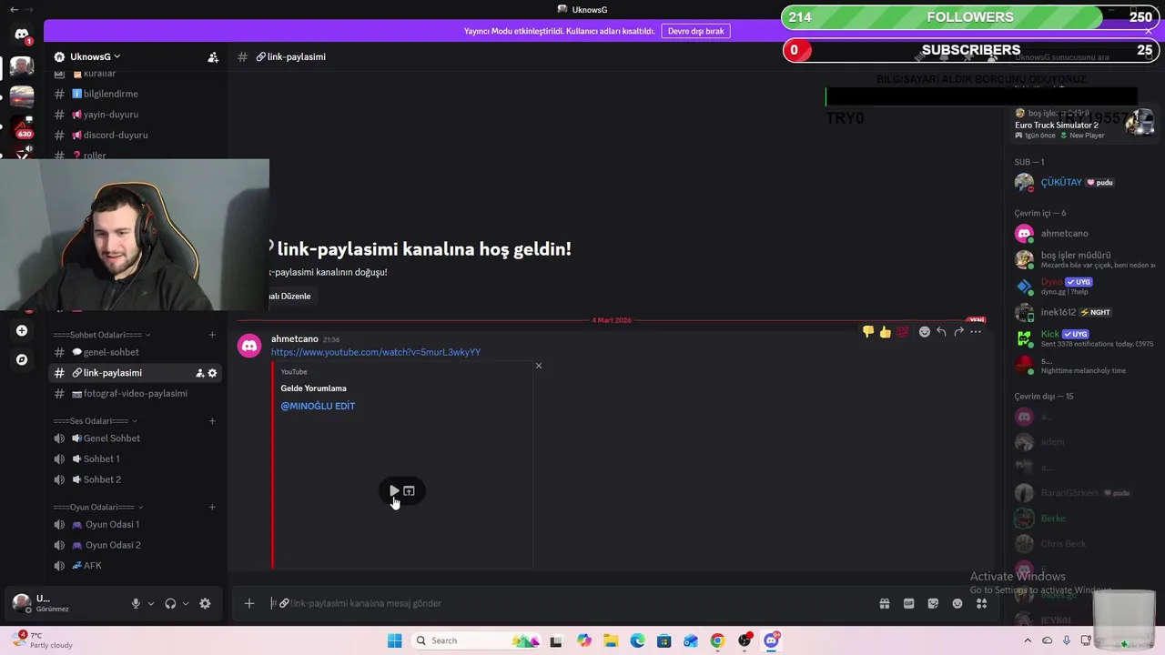
Task: Forward ahmetcano's message
Action: click(958, 332)
